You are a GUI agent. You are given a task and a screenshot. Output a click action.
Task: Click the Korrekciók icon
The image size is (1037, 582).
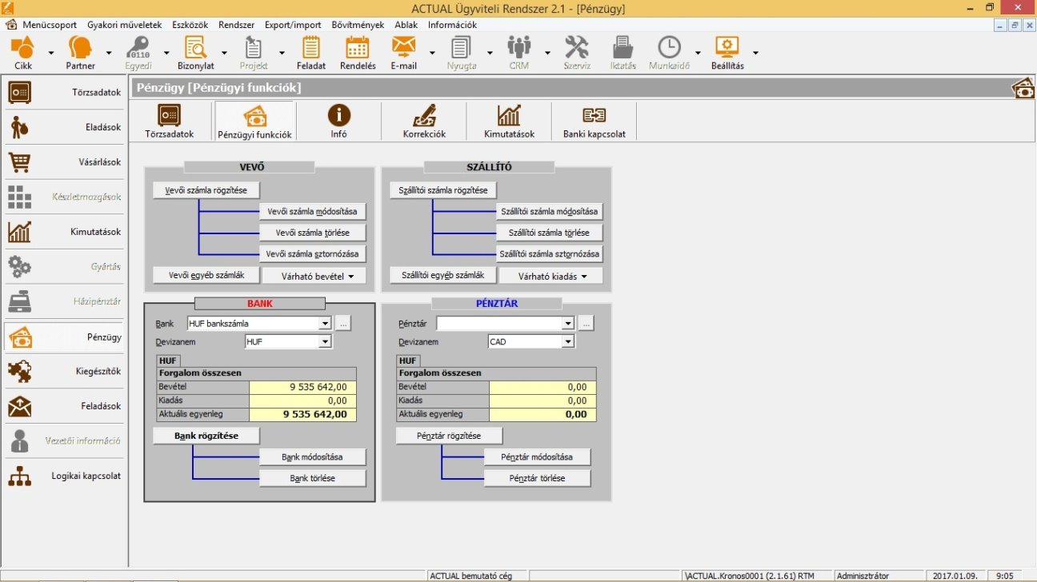(x=424, y=117)
